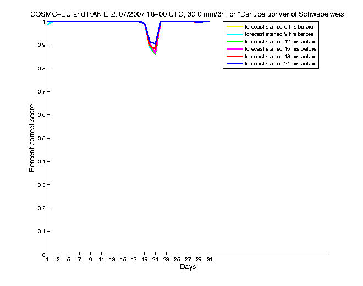Click y-axis tick label 0.3
This screenshot has width=363, height=286.
coord(41,185)
